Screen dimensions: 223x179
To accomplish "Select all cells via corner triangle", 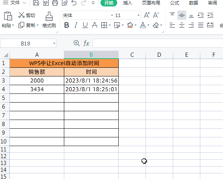I will click(x=6, y=55).
